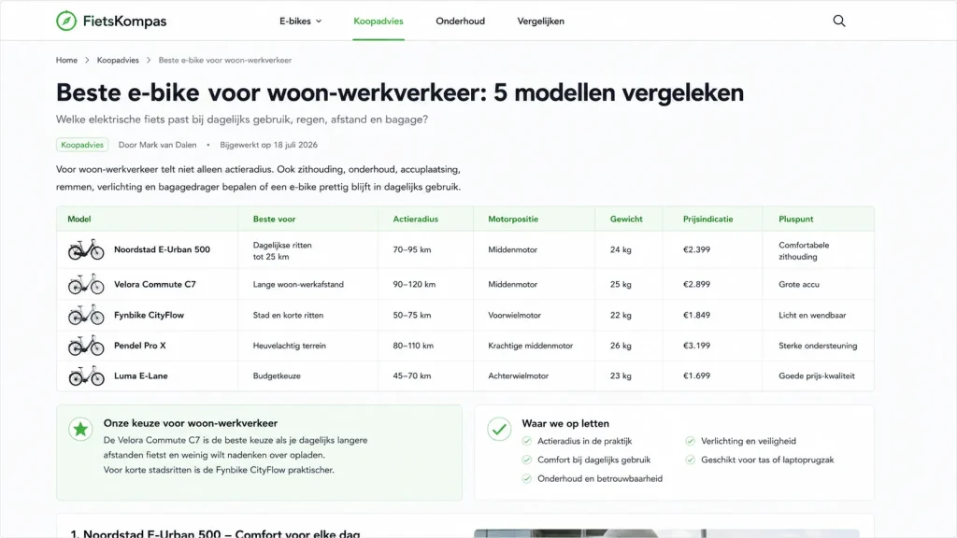Click author name Mark van Dalen
Screen dimensions: 957x538
(168, 145)
